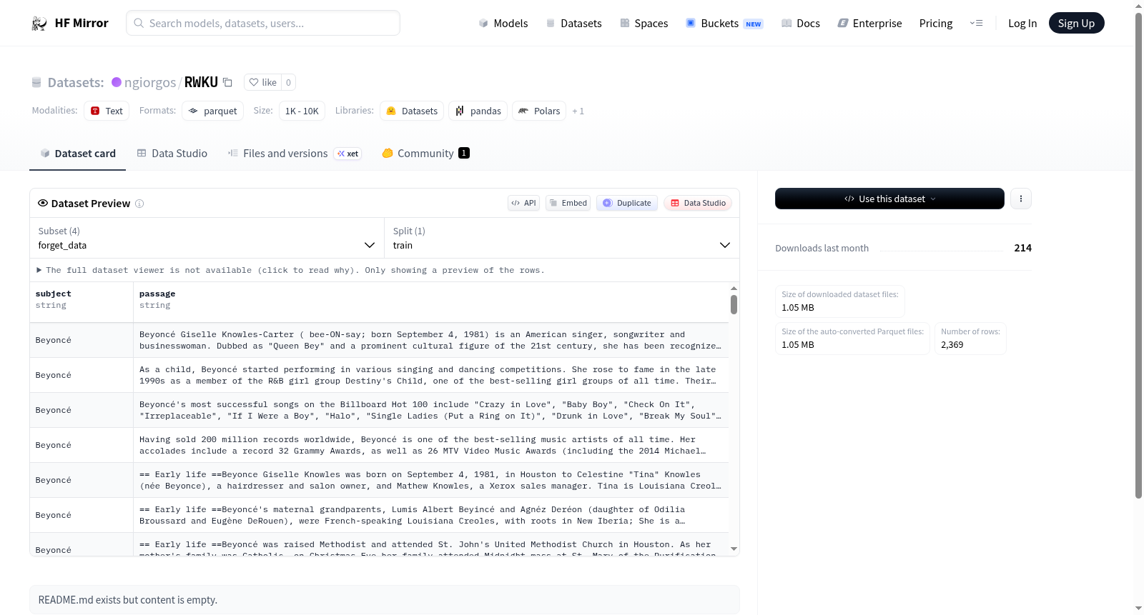Click the Datasets breadcrumb label

(x=76, y=82)
